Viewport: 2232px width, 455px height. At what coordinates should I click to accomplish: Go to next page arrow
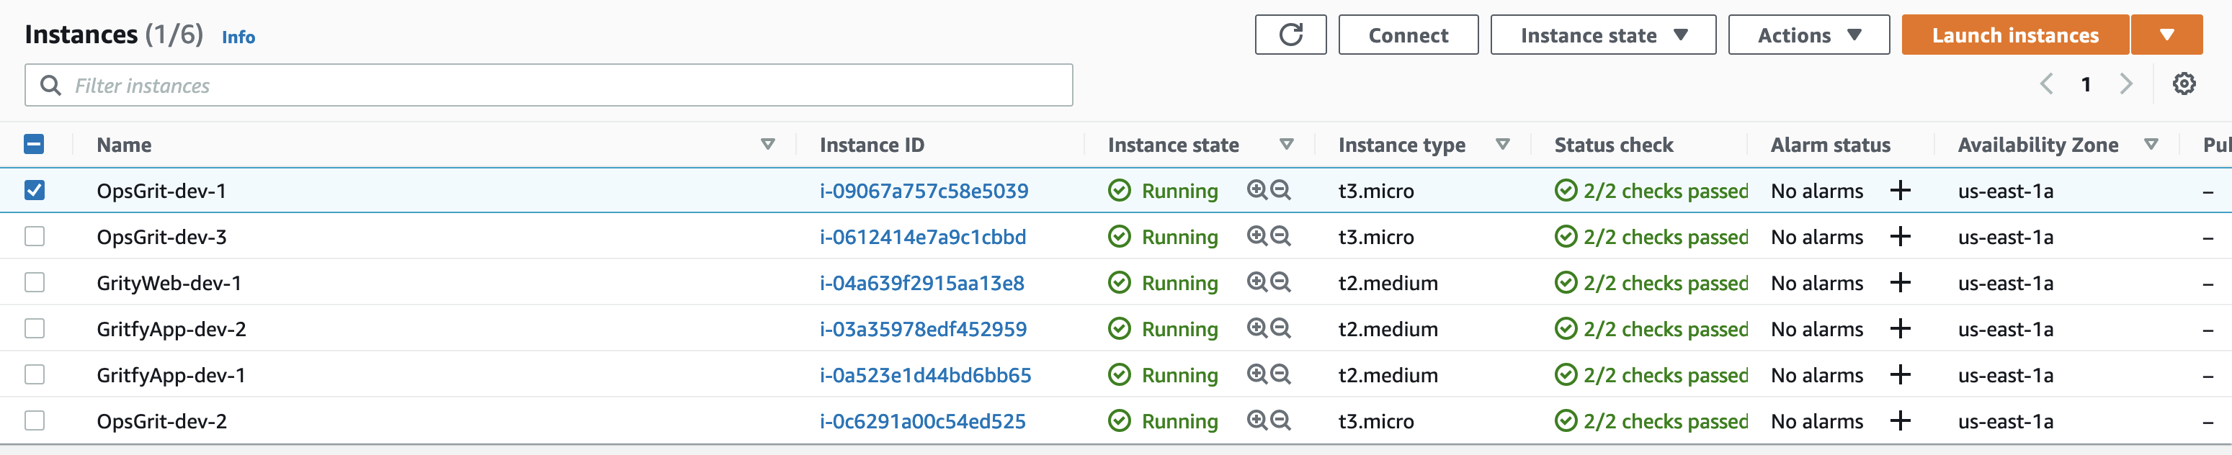point(2125,84)
